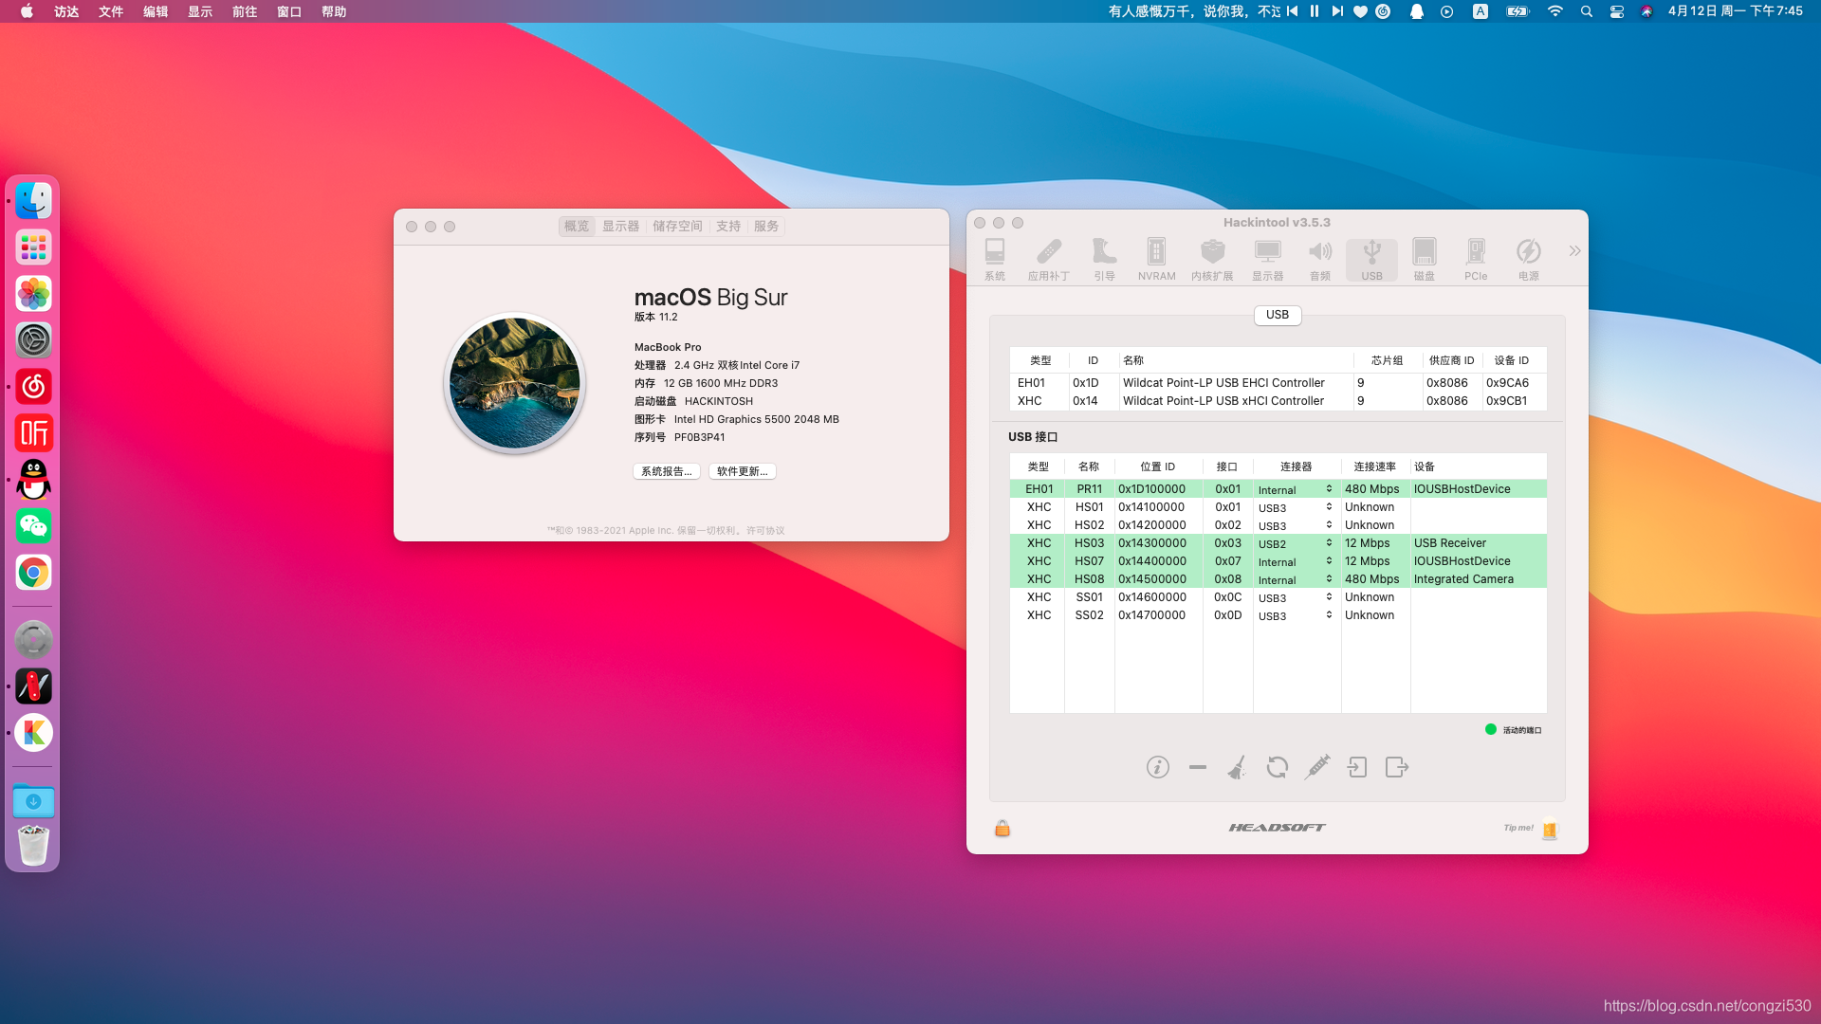The width and height of the screenshot is (1821, 1024).
Task: Import USB ports configuration
Action: point(1357,767)
